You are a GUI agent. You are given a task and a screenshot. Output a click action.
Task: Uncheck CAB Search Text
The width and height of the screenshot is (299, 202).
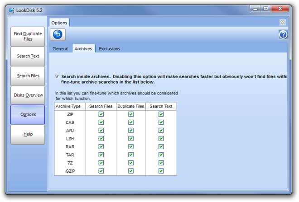tap(161, 122)
